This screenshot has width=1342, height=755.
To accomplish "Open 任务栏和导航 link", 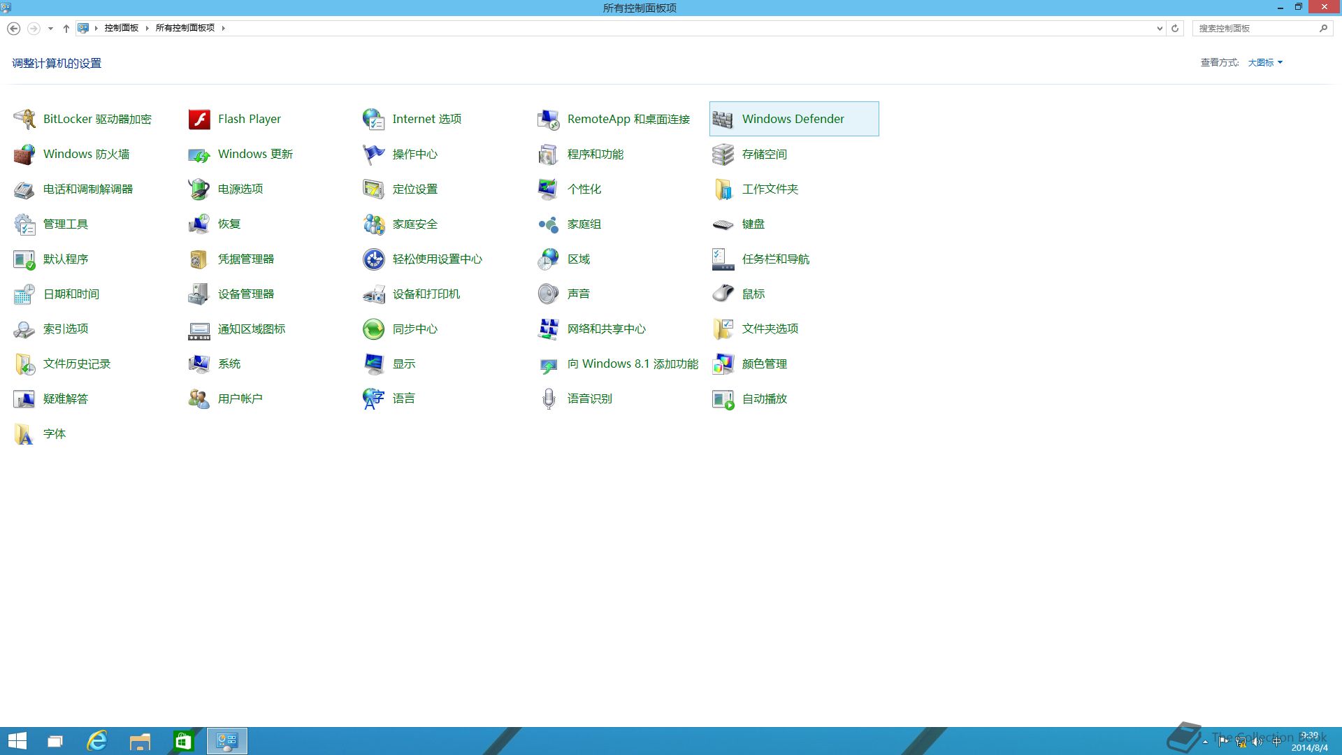I will [776, 259].
